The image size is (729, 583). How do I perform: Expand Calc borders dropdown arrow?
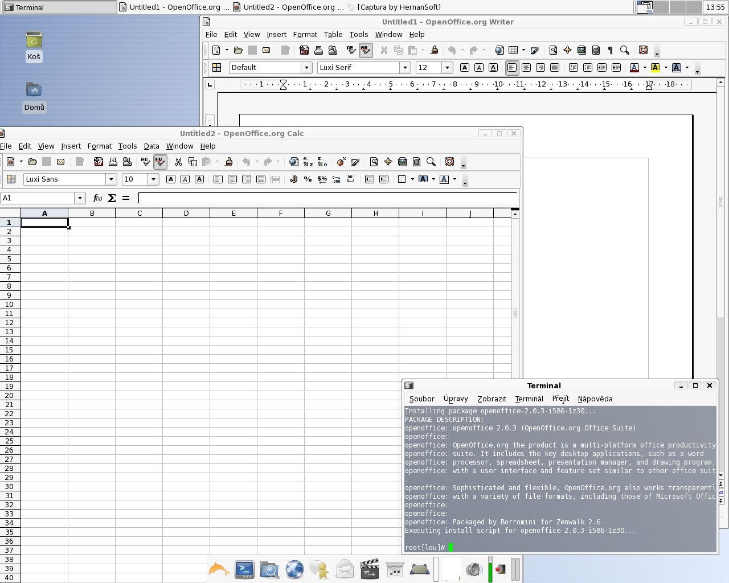[x=412, y=179]
